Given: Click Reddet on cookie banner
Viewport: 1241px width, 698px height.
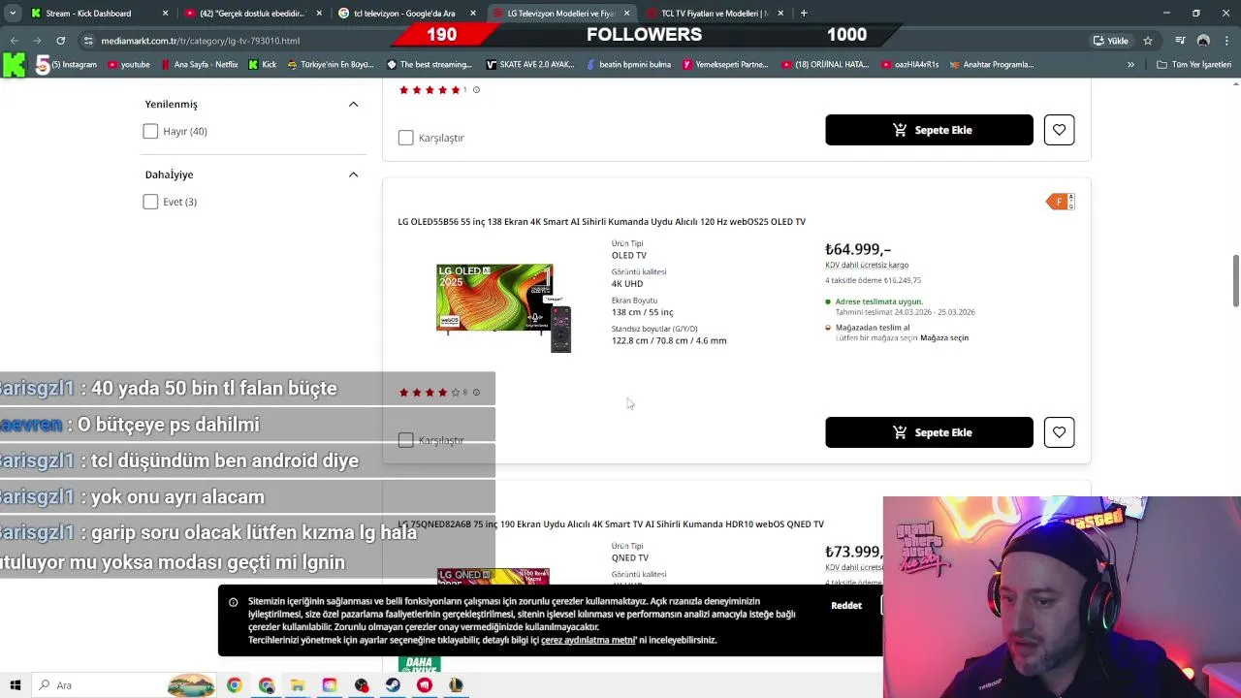Looking at the screenshot, I should (x=846, y=605).
